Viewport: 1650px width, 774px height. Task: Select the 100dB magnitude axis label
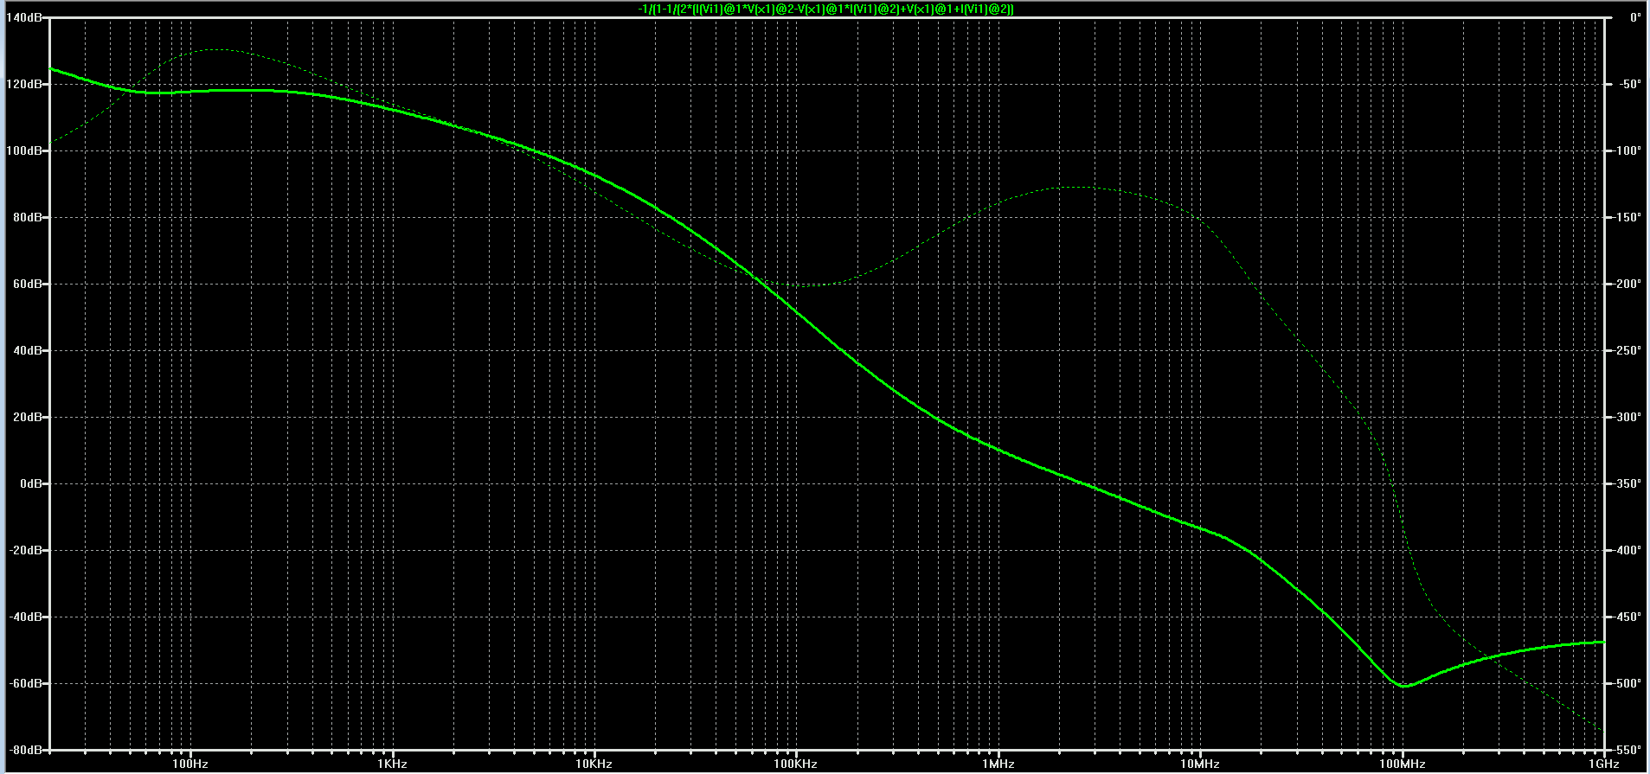(x=25, y=150)
